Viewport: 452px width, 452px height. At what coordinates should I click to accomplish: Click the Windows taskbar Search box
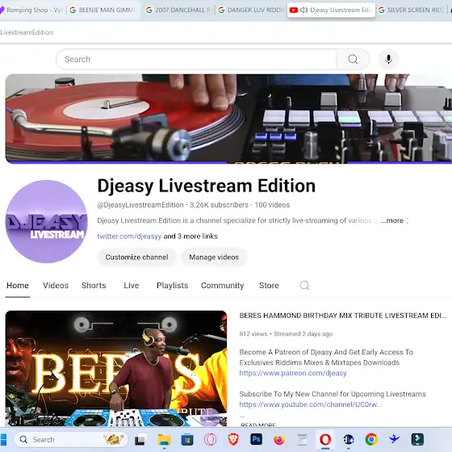pos(71,440)
